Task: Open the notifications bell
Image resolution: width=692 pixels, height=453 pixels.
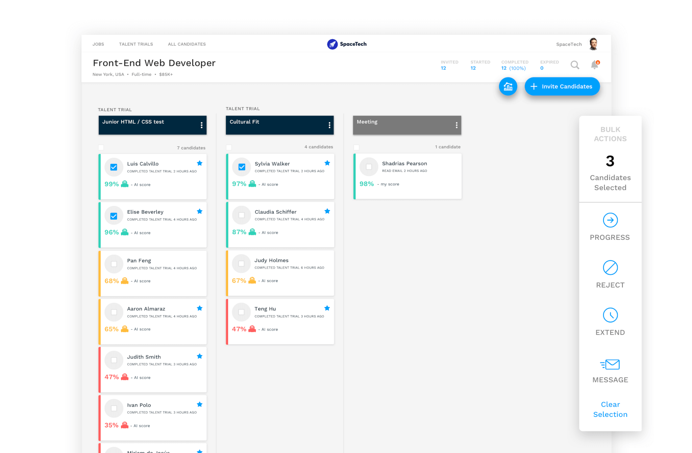Action: (595, 65)
